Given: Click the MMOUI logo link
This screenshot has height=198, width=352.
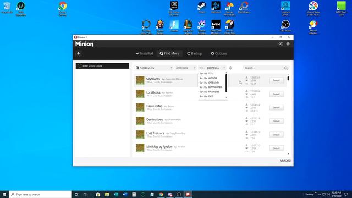Looking at the screenshot, I should [285, 161].
